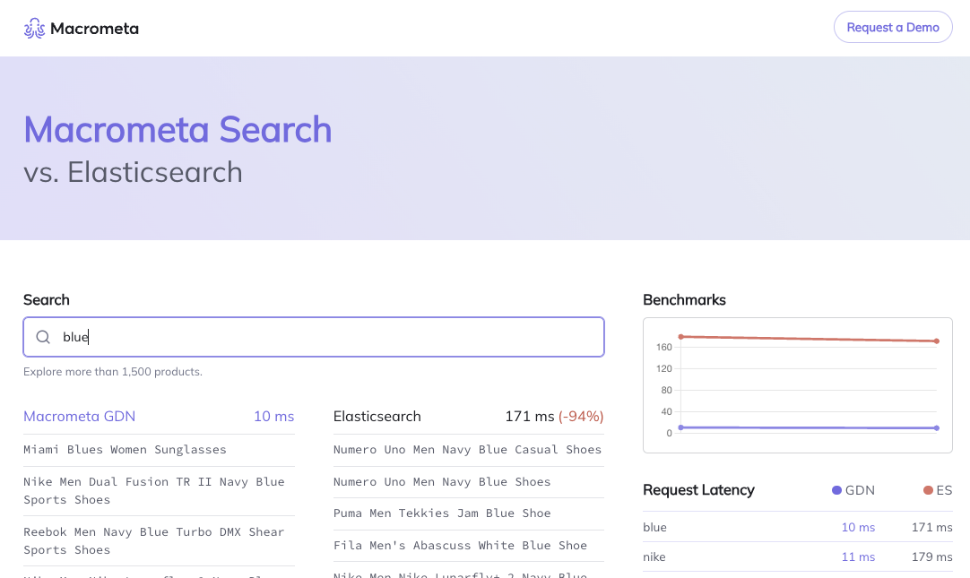Click the purple GDN legend dot
Viewport: 970px width, 578px height.
[x=835, y=490]
